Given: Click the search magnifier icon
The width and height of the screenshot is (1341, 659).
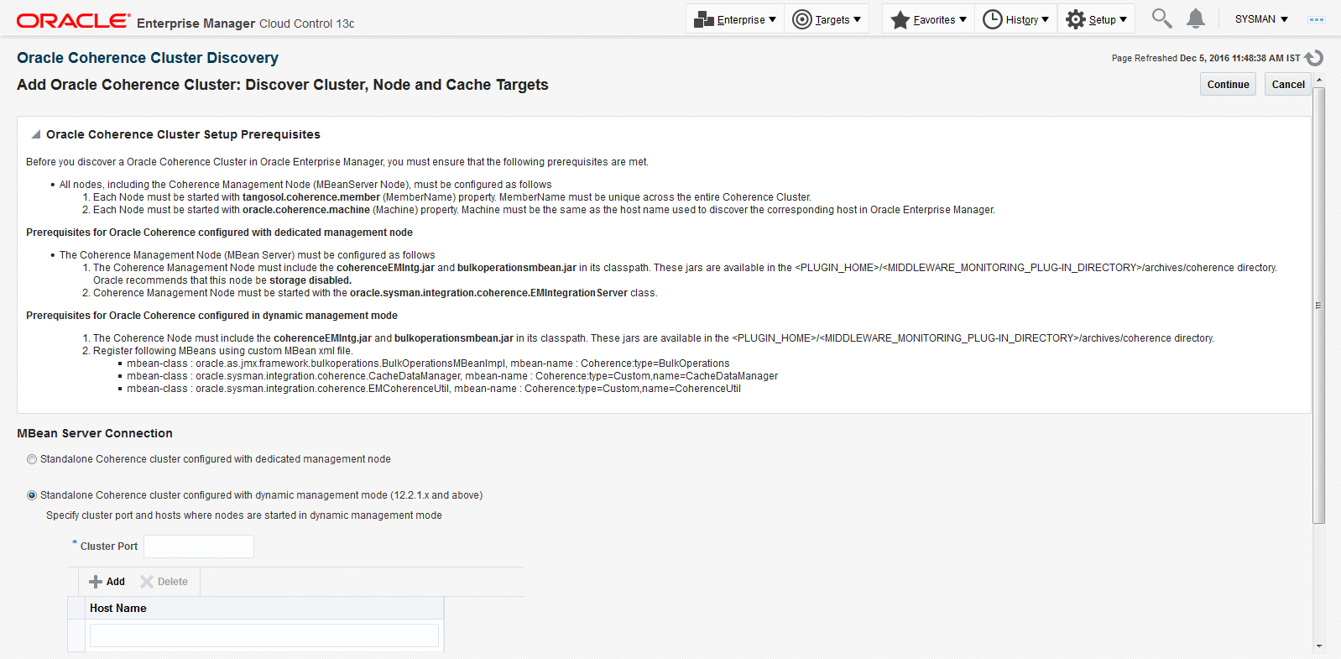Looking at the screenshot, I should [x=1161, y=18].
